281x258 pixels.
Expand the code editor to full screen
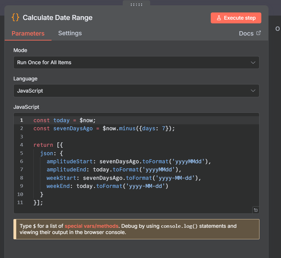pyautogui.click(x=255, y=210)
